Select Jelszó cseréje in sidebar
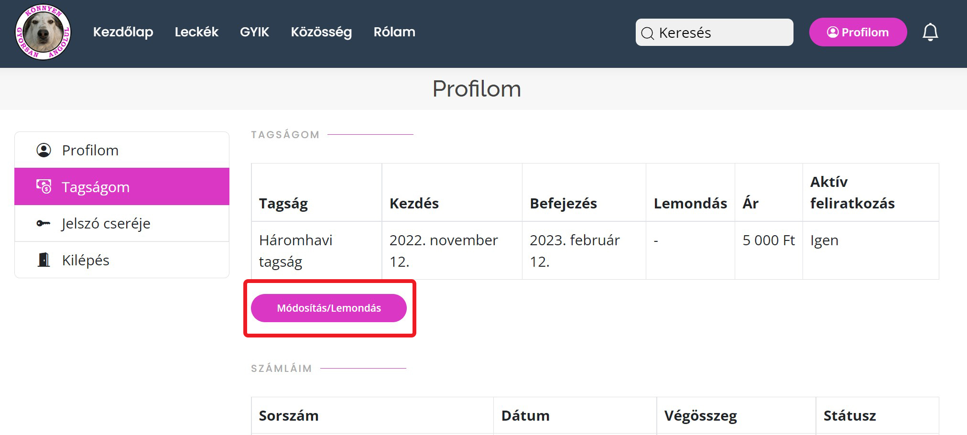Screen dimensions: 967x435 point(106,223)
